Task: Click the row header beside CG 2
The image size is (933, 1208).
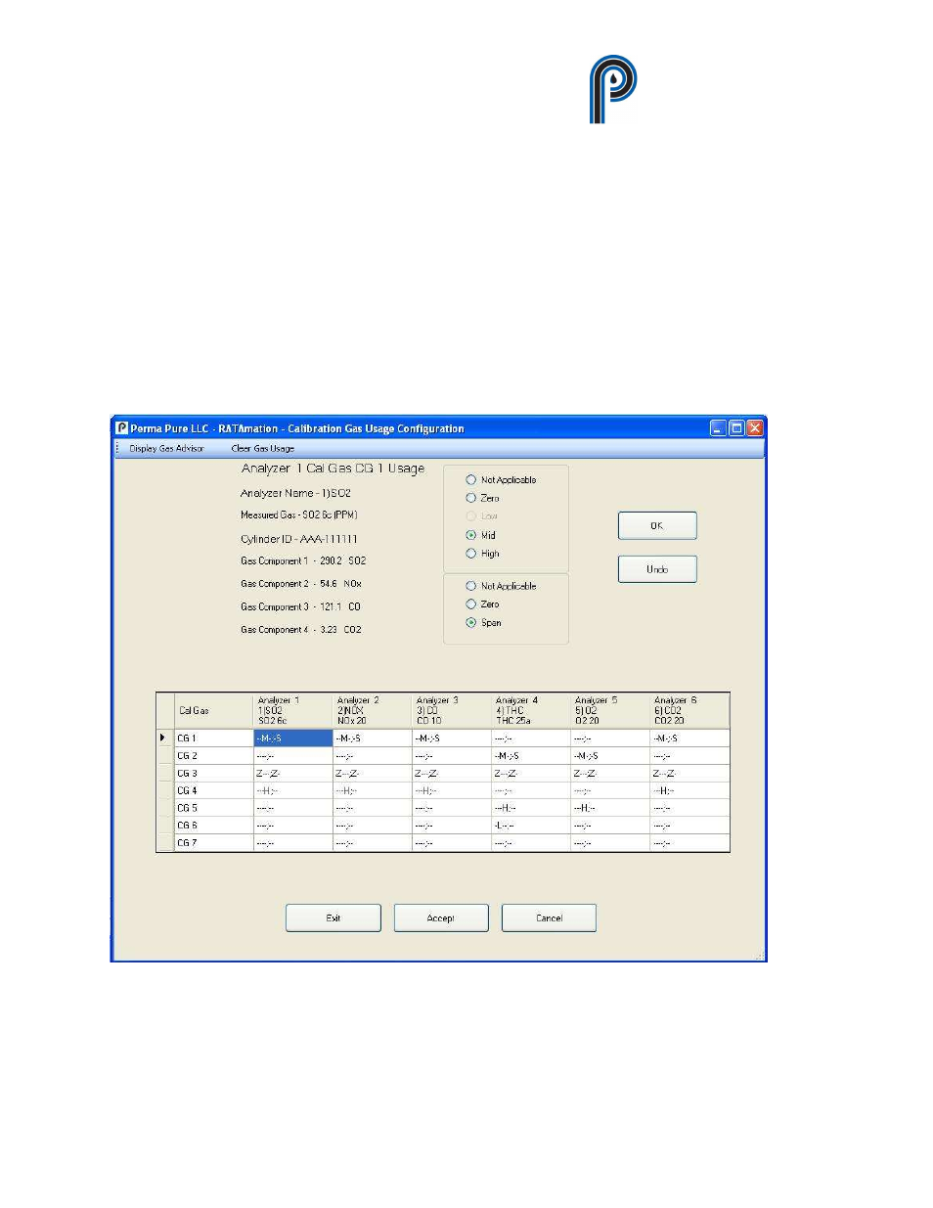Action: click(164, 755)
